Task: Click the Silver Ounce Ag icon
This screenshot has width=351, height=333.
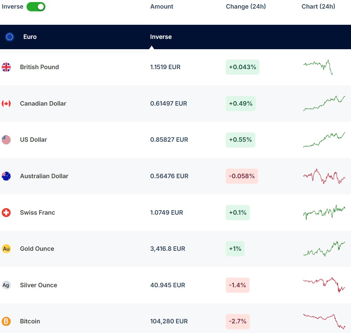Action: [6, 285]
